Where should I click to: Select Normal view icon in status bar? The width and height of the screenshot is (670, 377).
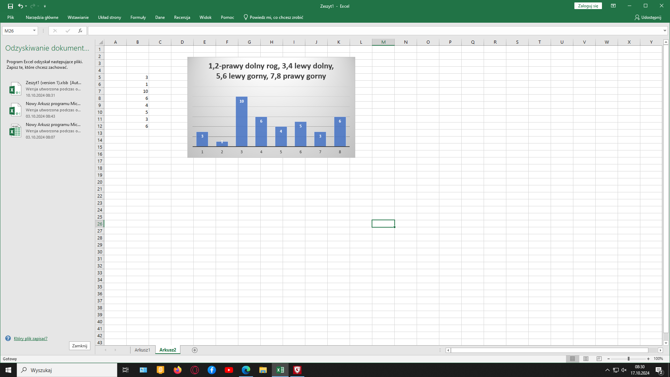[x=572, y=359]
